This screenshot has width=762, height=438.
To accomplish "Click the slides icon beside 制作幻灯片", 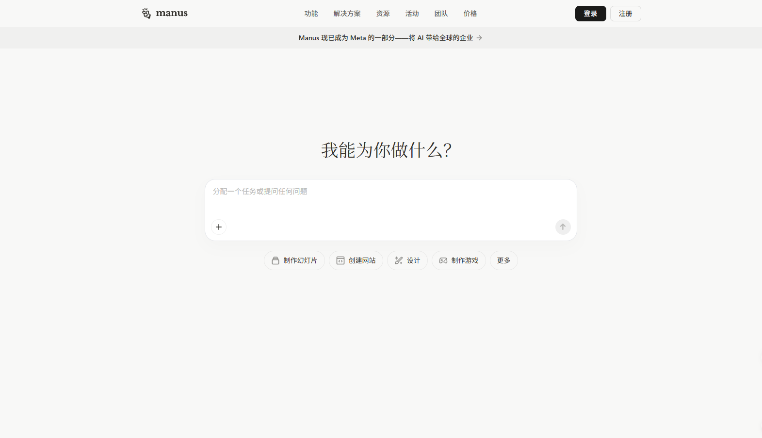I will tap(276, 260).
